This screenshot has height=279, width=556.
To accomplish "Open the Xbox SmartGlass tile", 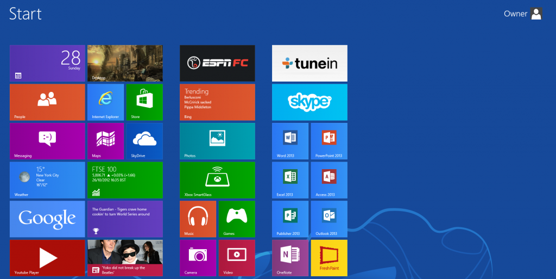I will tap(217, 179).
